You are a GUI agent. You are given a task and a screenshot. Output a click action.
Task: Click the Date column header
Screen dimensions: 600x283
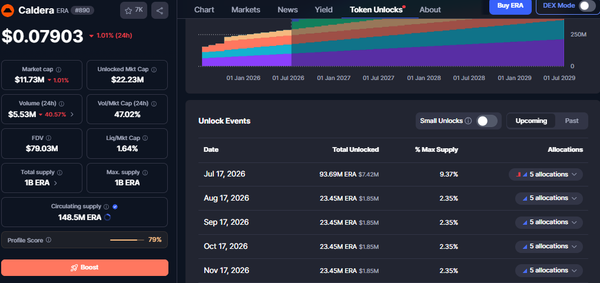[x=211, y=149]
